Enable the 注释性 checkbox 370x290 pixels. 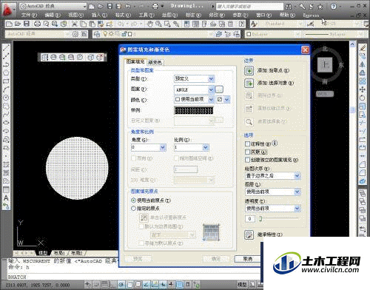[x=247, y=144]
